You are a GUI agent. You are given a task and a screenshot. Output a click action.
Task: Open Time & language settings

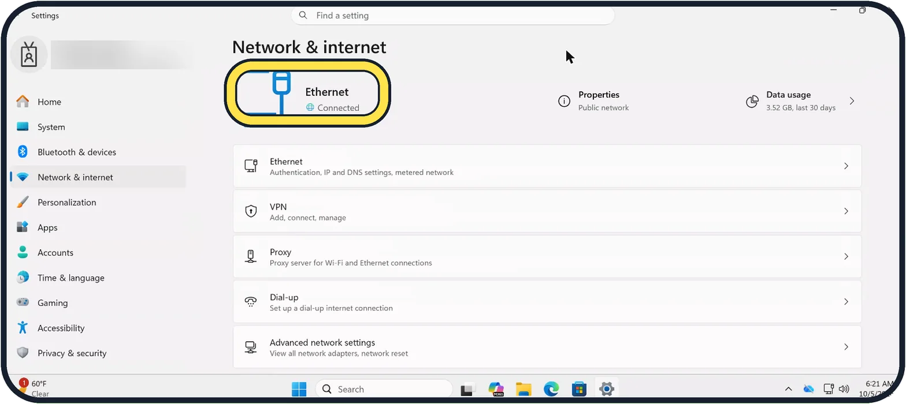click(x=98, y=278)
